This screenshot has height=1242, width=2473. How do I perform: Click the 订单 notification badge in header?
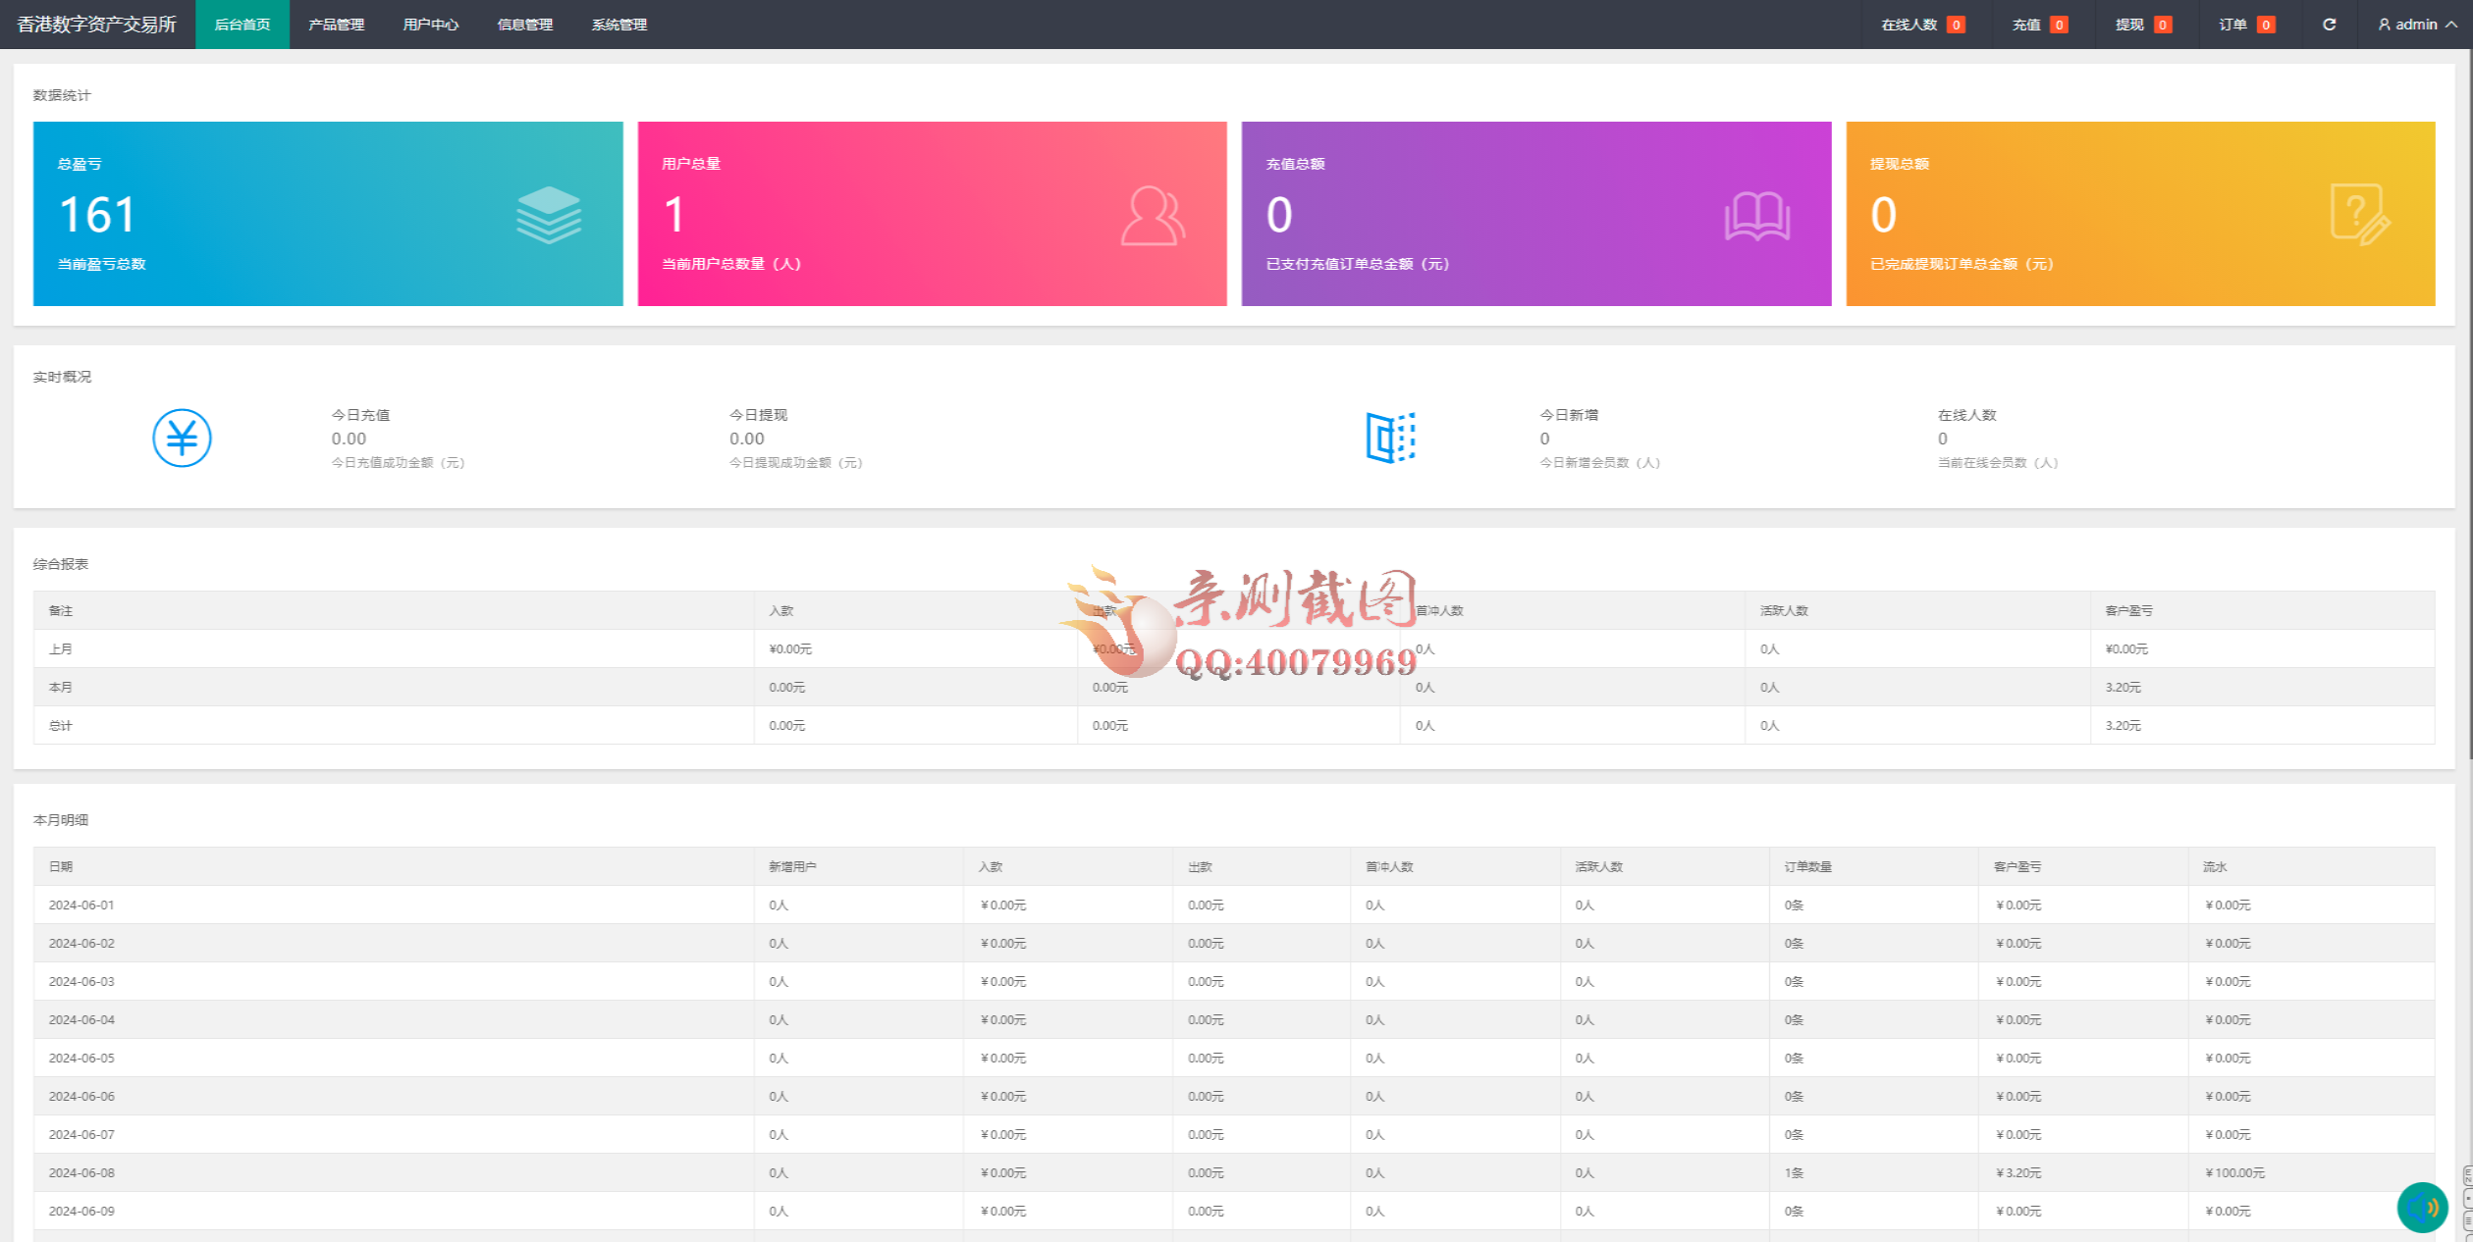tap(2266, 25)
